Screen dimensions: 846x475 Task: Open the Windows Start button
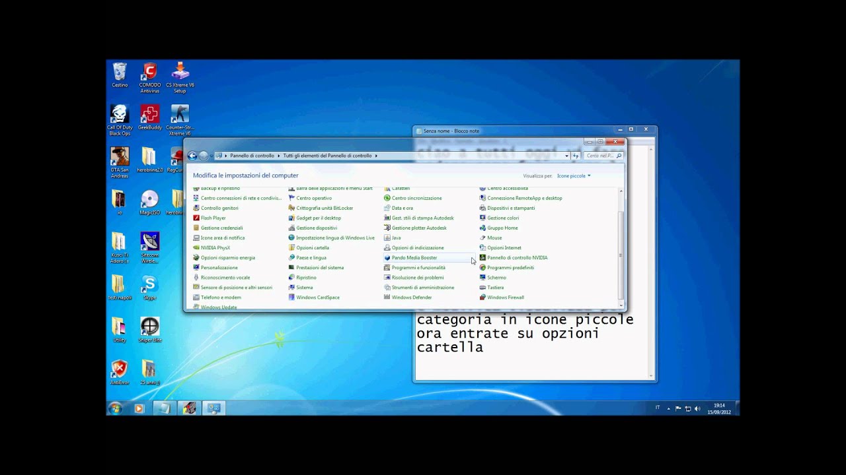coord(116,408)
